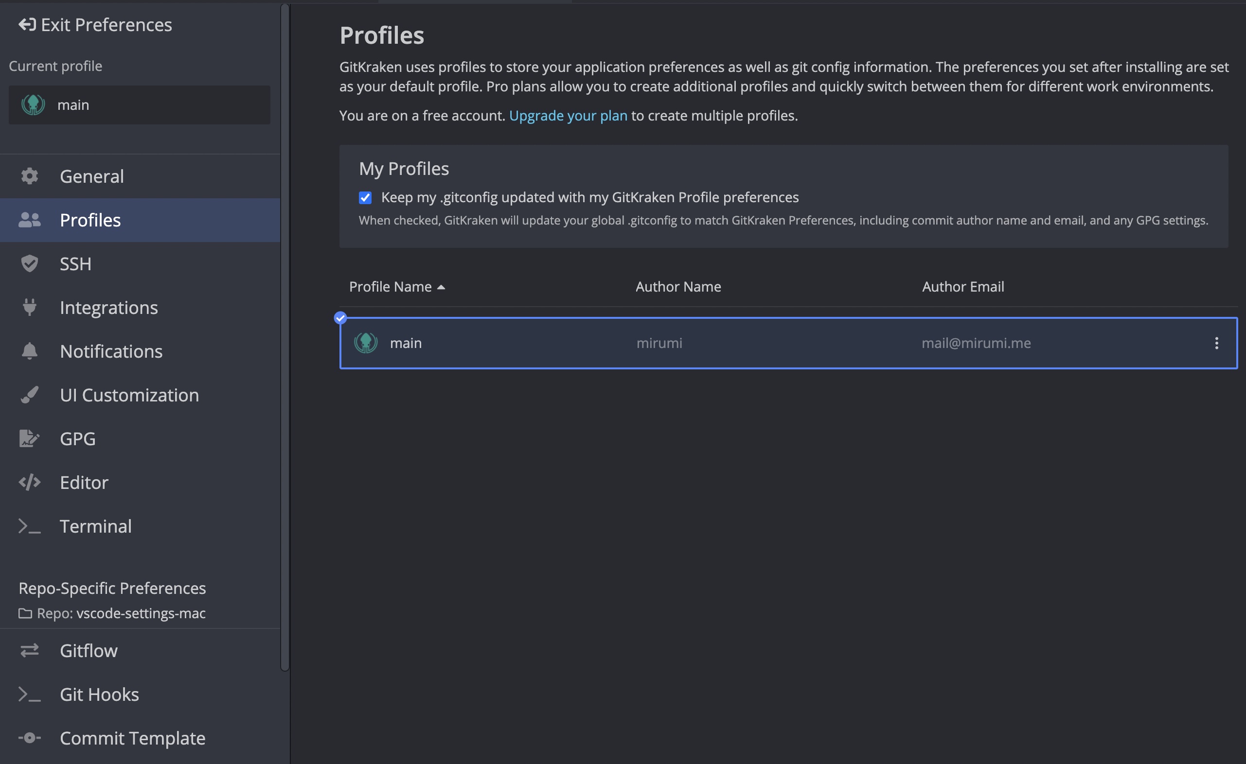Click the Editor code brackets icon
This screenshot has height=764, width=1246.
pos(29,483)
